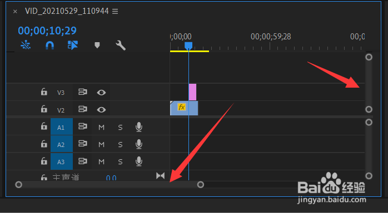Solo track A2

tap(120, 145)
